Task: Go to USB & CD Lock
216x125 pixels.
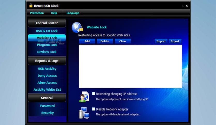Action: 47,31
